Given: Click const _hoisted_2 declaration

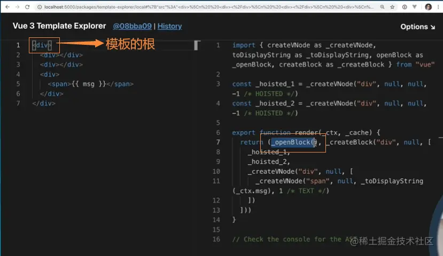Looking at the screenshot, I should tap(329, 108).
